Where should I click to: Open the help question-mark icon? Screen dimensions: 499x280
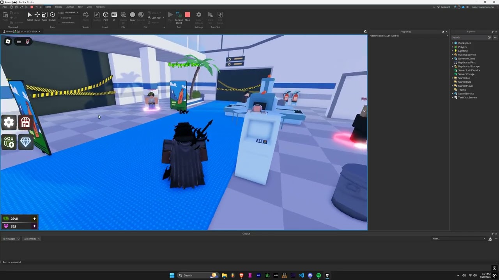pos(459,7)
